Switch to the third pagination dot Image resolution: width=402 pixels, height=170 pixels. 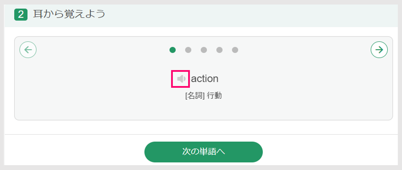(204, 50)
